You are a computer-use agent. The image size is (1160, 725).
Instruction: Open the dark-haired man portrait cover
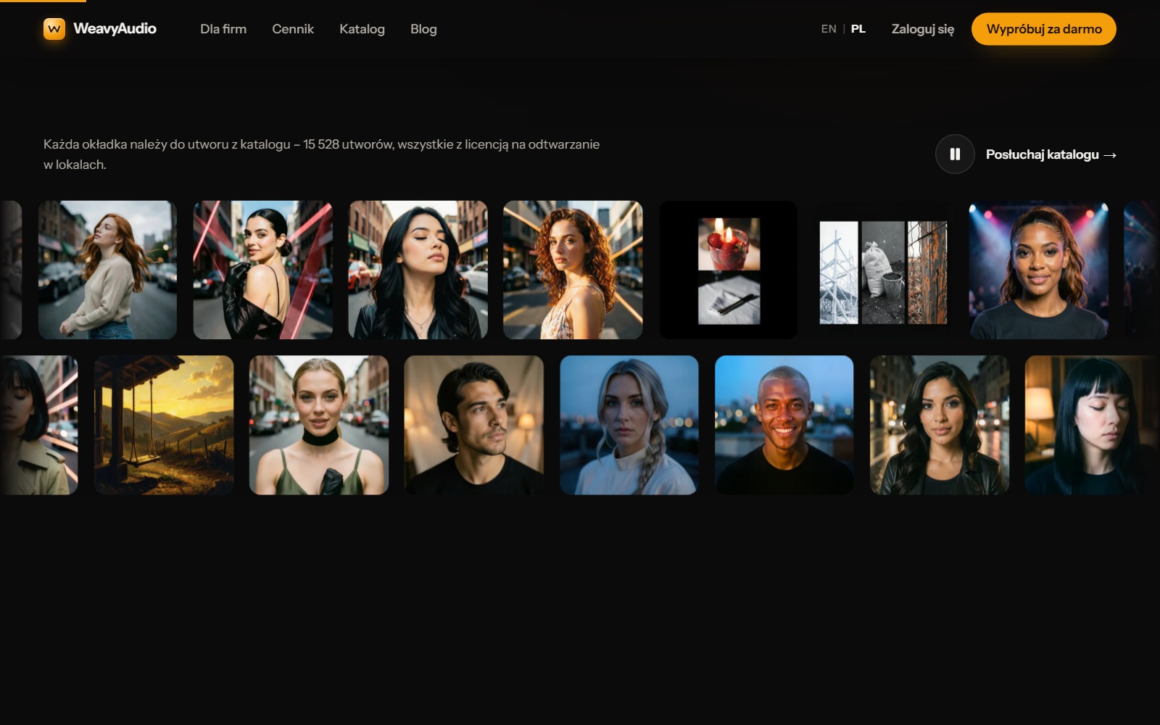[474, 425]
